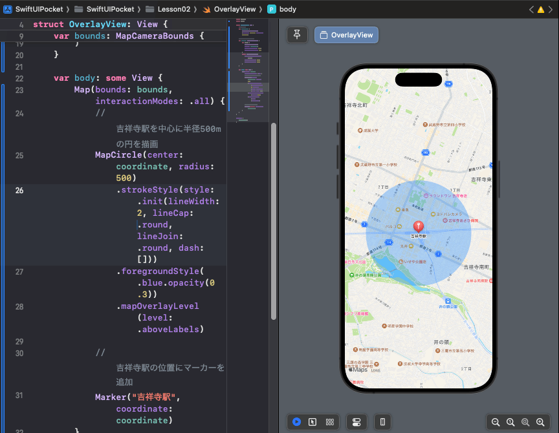The image size is (559, 433).
Task: Click '.blue.opacity(0' code text
Action: (x=176, y=283)
